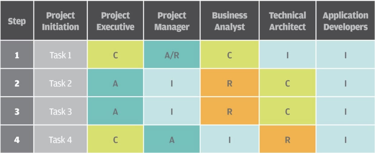
Task: Click the Step column header
Action: 17,21
